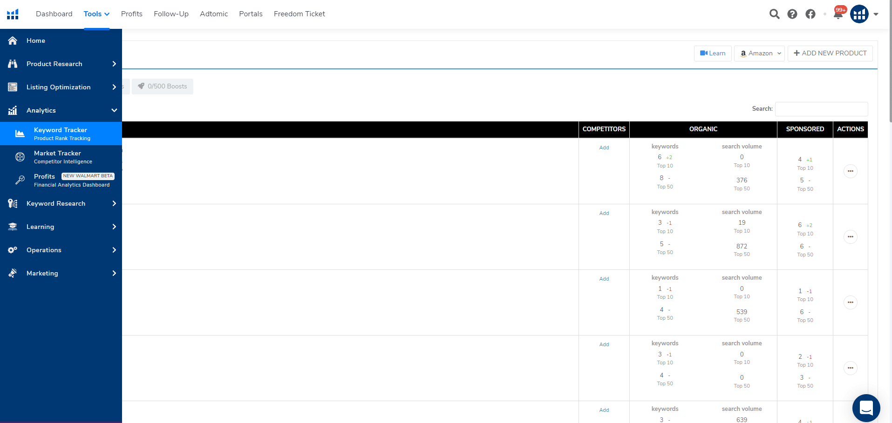Select Keyword Tracker in sidebar
Viewport: 892px width, 423px height.
point(61,134)
